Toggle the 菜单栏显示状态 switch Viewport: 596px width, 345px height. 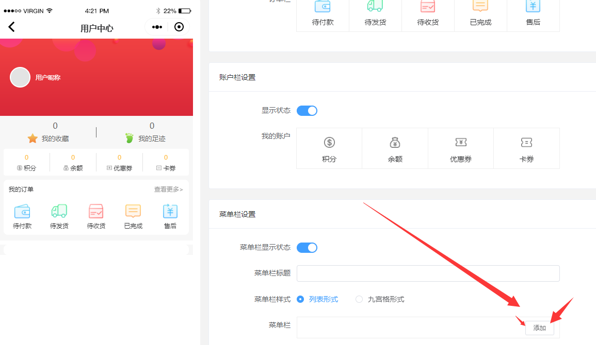point(307,248)
